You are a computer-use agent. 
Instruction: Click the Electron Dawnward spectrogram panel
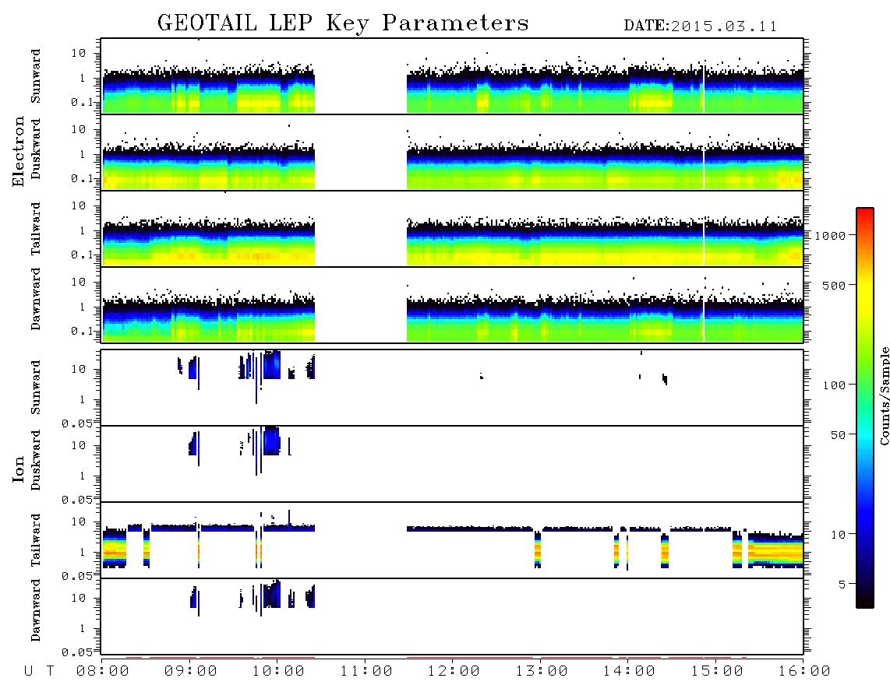coord(452,304)
